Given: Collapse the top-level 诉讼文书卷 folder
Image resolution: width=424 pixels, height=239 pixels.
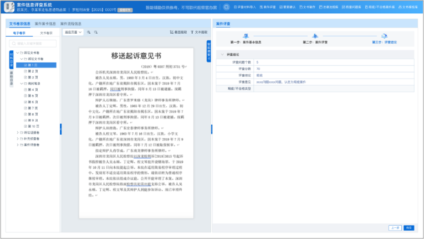Looking at the screenshot, I should (18, 53).
